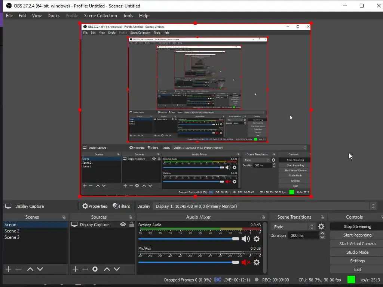Select Scene in Scenes list
The width and height of the screenshot is (383, 287).
pyautogui.click(x=36, y=225)
